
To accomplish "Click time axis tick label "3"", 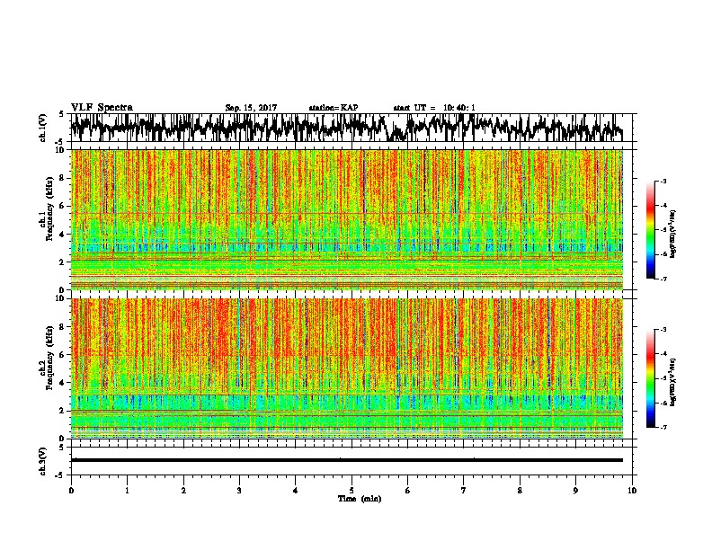I will pyautogui.click(x=239, y=491).
